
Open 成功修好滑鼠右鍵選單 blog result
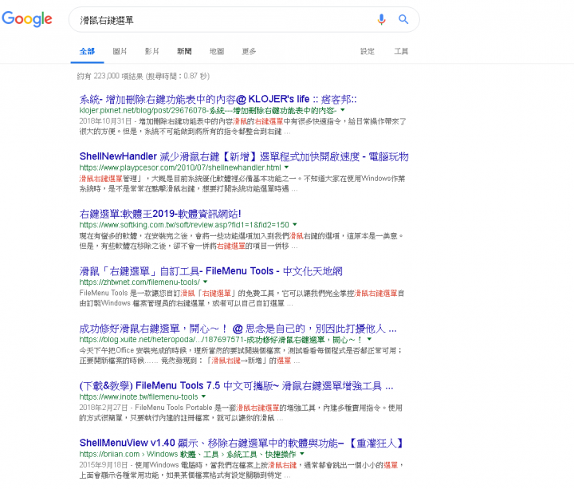[x=238, y=328]
